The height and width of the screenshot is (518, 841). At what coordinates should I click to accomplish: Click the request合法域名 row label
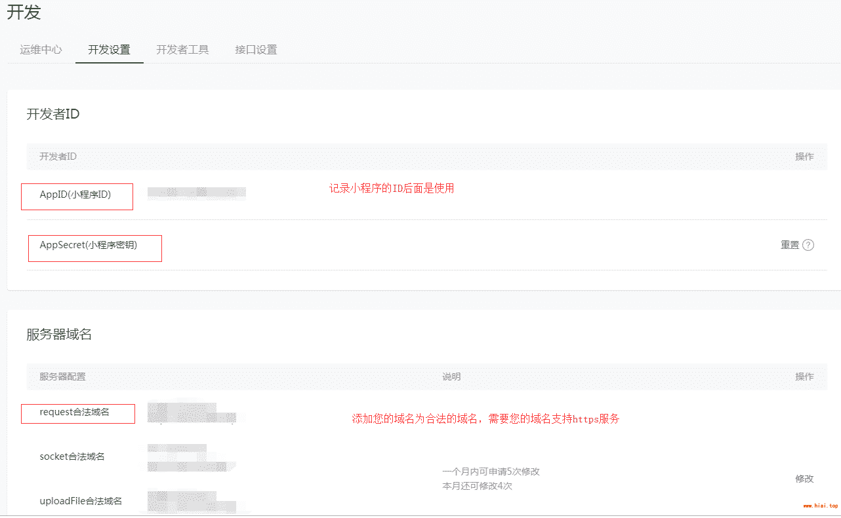(75, 412)
